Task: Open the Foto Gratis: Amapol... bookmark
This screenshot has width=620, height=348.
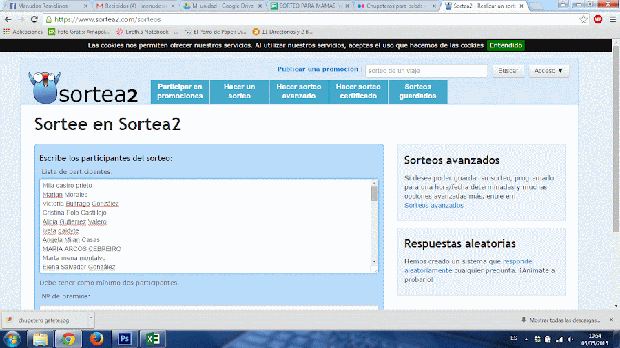Action: coord(79,32)
